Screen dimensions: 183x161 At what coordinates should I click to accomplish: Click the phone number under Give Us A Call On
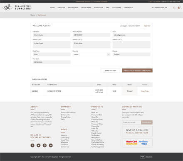[x=137, y=133]
